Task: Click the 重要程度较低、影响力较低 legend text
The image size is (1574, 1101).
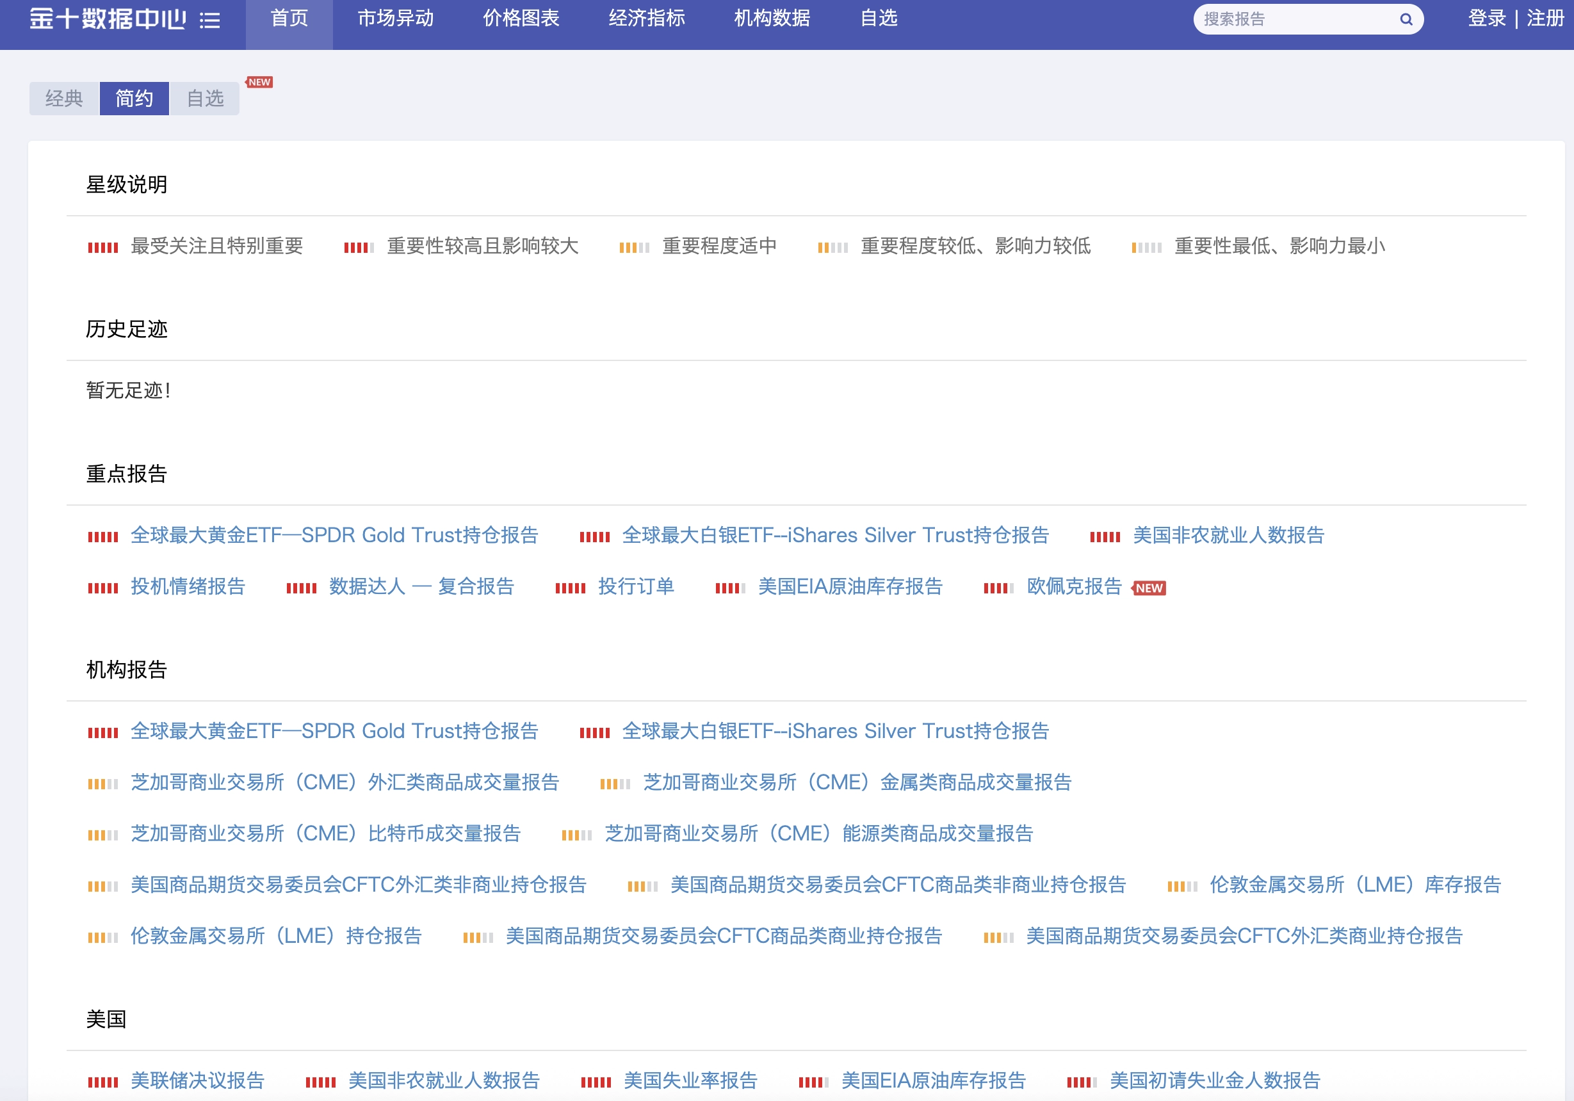Action: pyautogui.click(x=975, y=246)
